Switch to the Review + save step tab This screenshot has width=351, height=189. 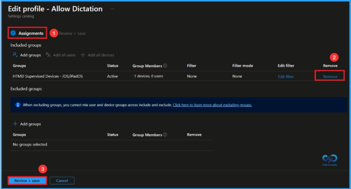pyautogui.click(x=72, y=33)
